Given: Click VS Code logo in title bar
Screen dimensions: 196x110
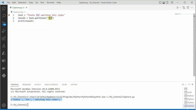Looking at the screenshot, I should (x=3, y=2).
